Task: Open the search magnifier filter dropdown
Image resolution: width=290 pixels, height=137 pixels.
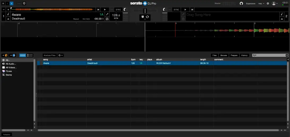Action: coord(254,55)
